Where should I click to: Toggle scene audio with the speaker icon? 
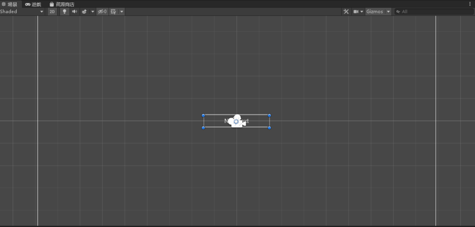74,12
